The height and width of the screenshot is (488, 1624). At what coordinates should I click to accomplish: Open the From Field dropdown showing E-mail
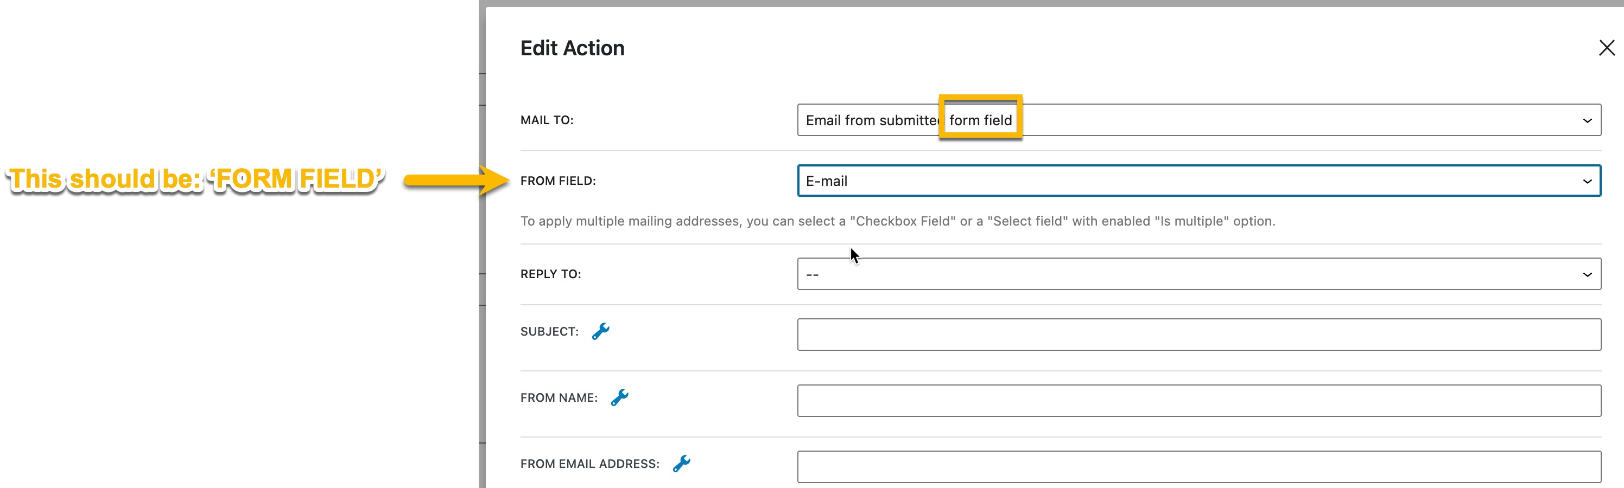[x=1198, y=181]
